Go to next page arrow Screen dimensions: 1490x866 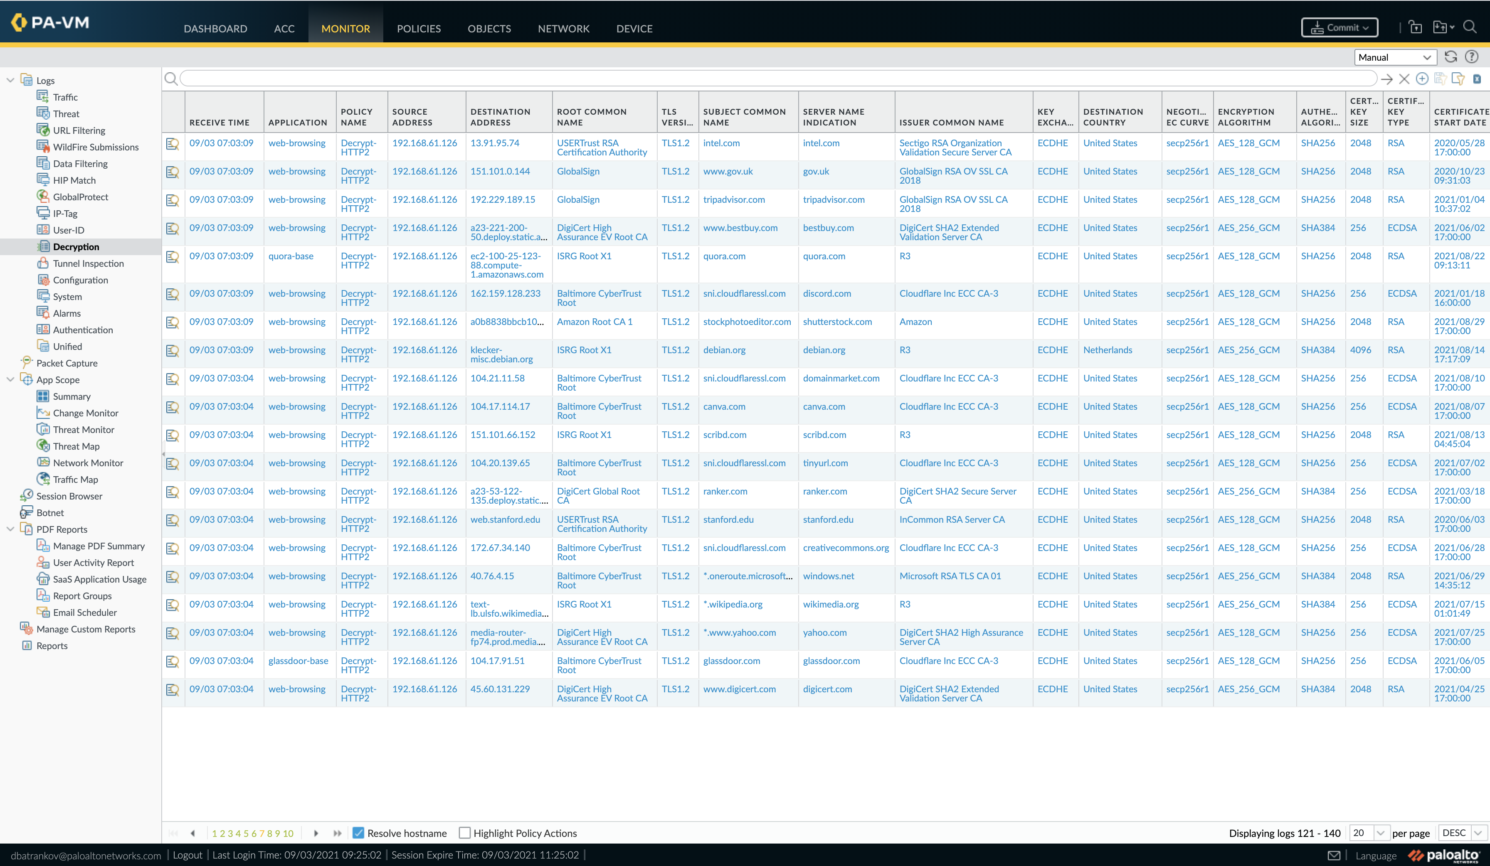316,833
